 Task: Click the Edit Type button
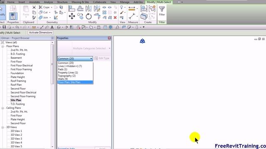coord(102,58)
